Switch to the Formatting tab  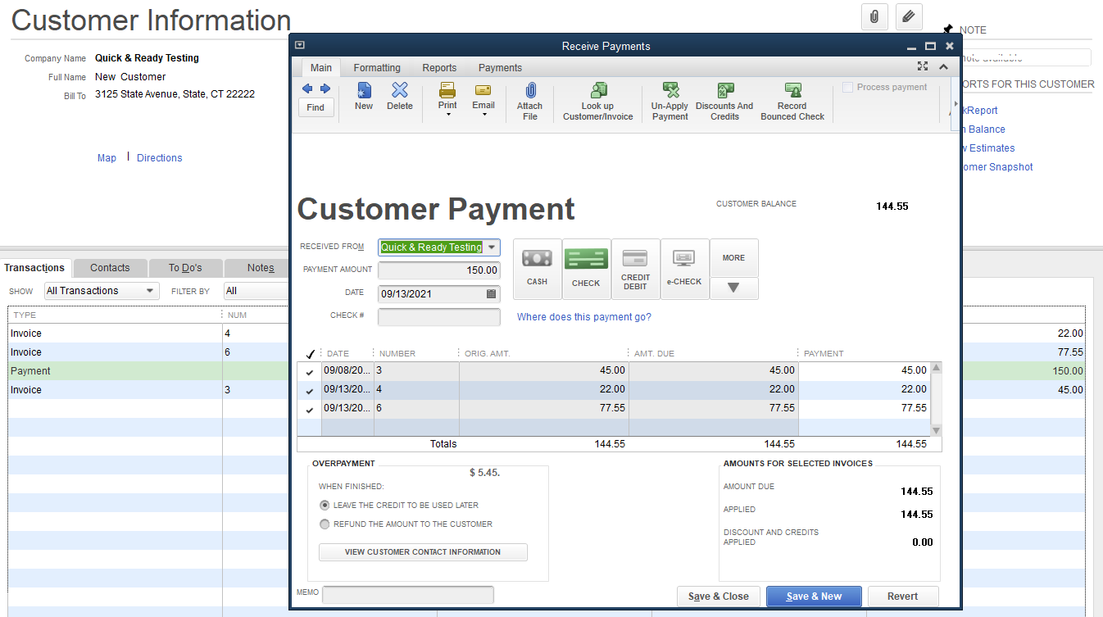tap(377, 68)
